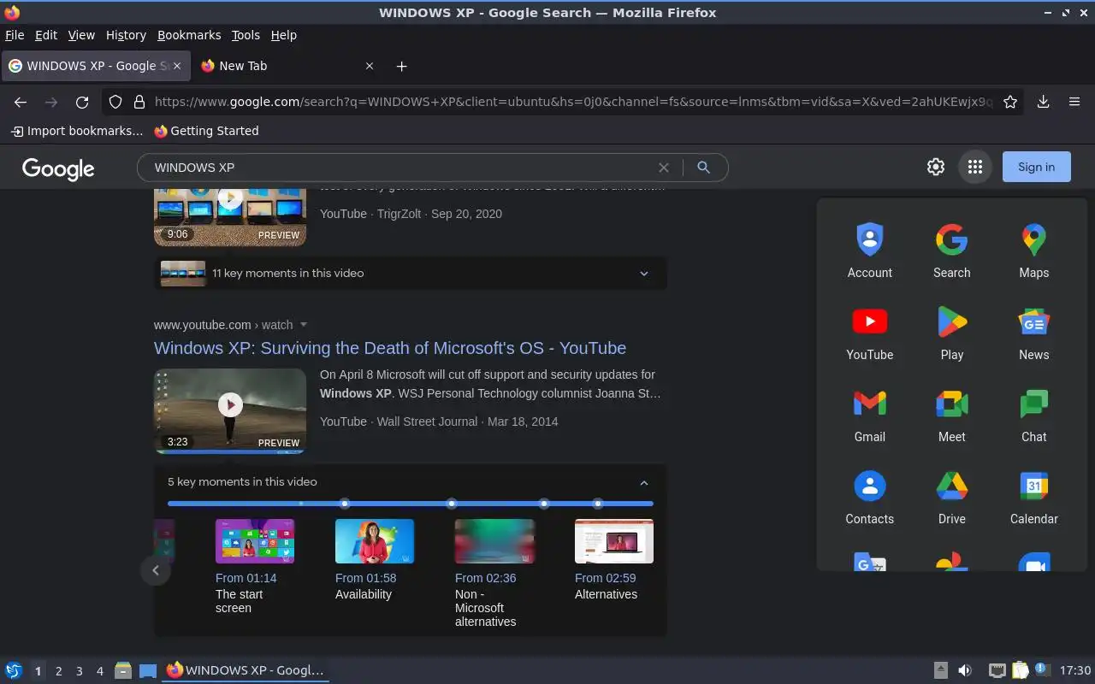Open the Tools menu
This screenshot has height=684, width=1095.
(x=246, y=35)
